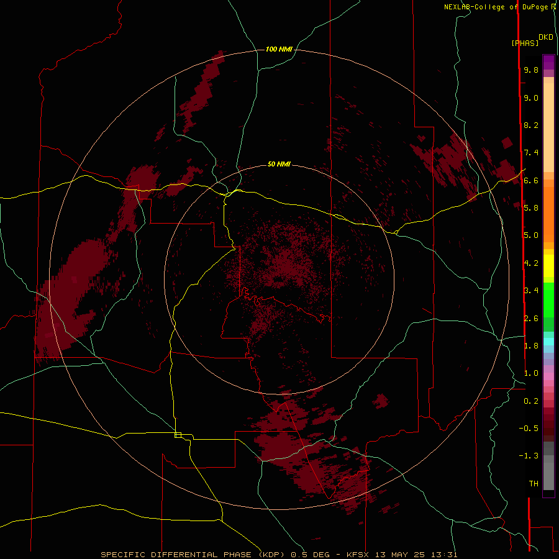Pick the cyan color bar segment

548,342
